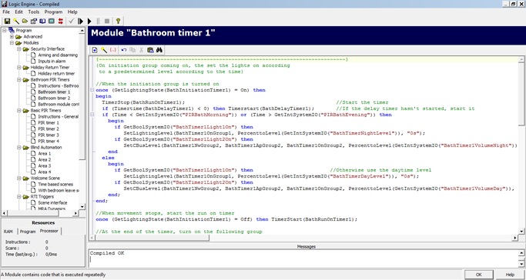Image resolution: width=526 pixels, height=280 pixels.
Task: Click the Copy icon in editor toolbar
Action: coord(132,50)
